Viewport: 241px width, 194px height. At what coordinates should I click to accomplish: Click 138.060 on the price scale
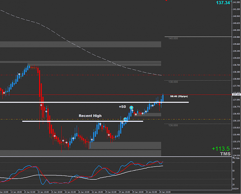236,79
